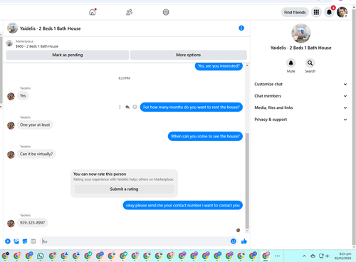
Task: Open WhatsApp from the taskbar
Action: tap(41, 256)
